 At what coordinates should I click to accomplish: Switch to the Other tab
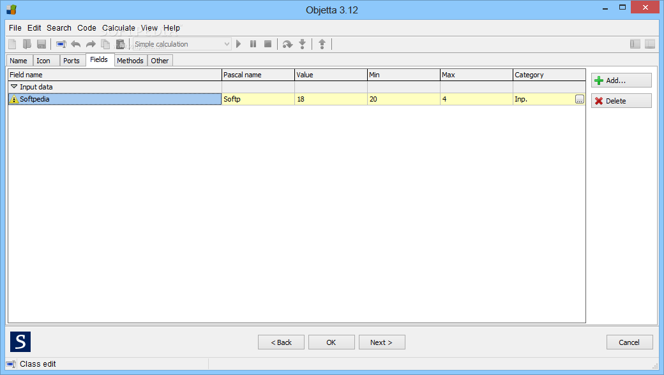[x=160, y=61]
